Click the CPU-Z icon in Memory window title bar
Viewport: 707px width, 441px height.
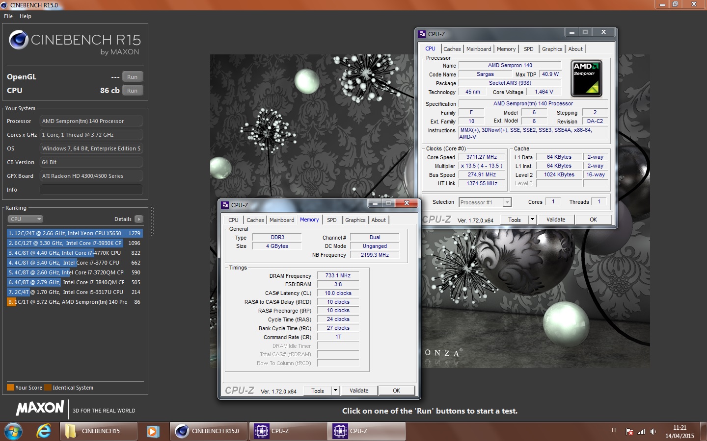[x=225, y=205]
